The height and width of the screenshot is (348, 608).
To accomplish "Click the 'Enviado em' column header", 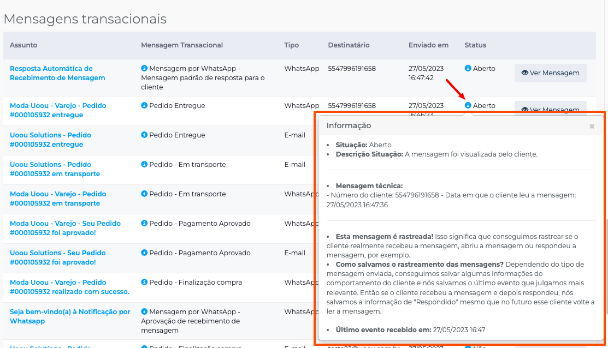I will tap(428, 45).
